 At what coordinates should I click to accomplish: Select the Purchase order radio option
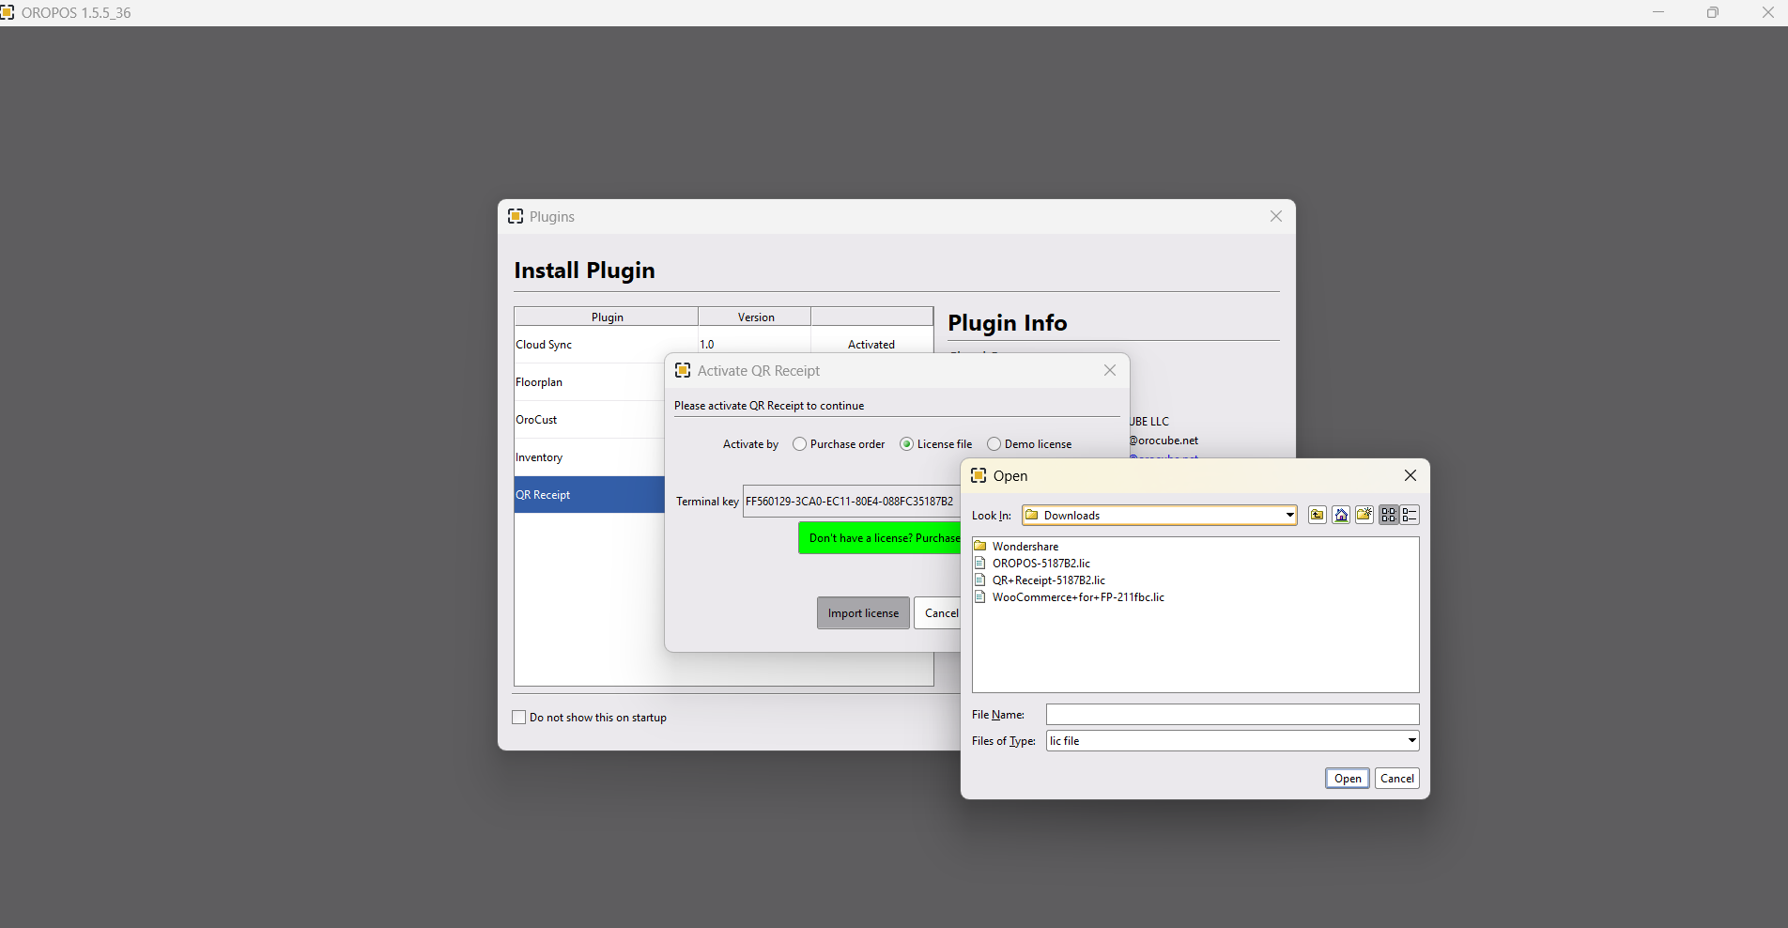(x=799, y=444)
